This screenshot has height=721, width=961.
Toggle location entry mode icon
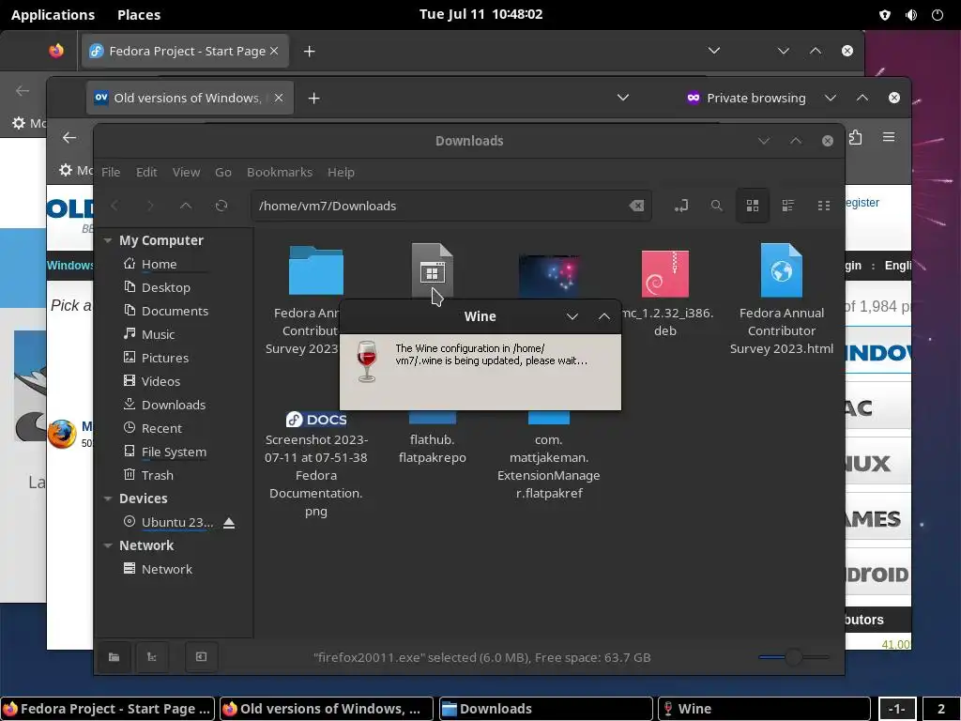[681, 206]
